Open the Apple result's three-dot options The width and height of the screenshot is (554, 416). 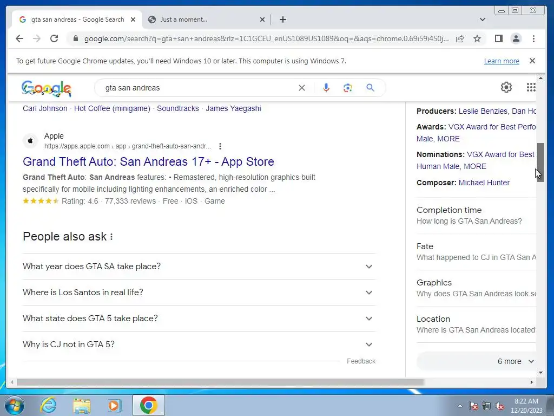coord(220,146)
